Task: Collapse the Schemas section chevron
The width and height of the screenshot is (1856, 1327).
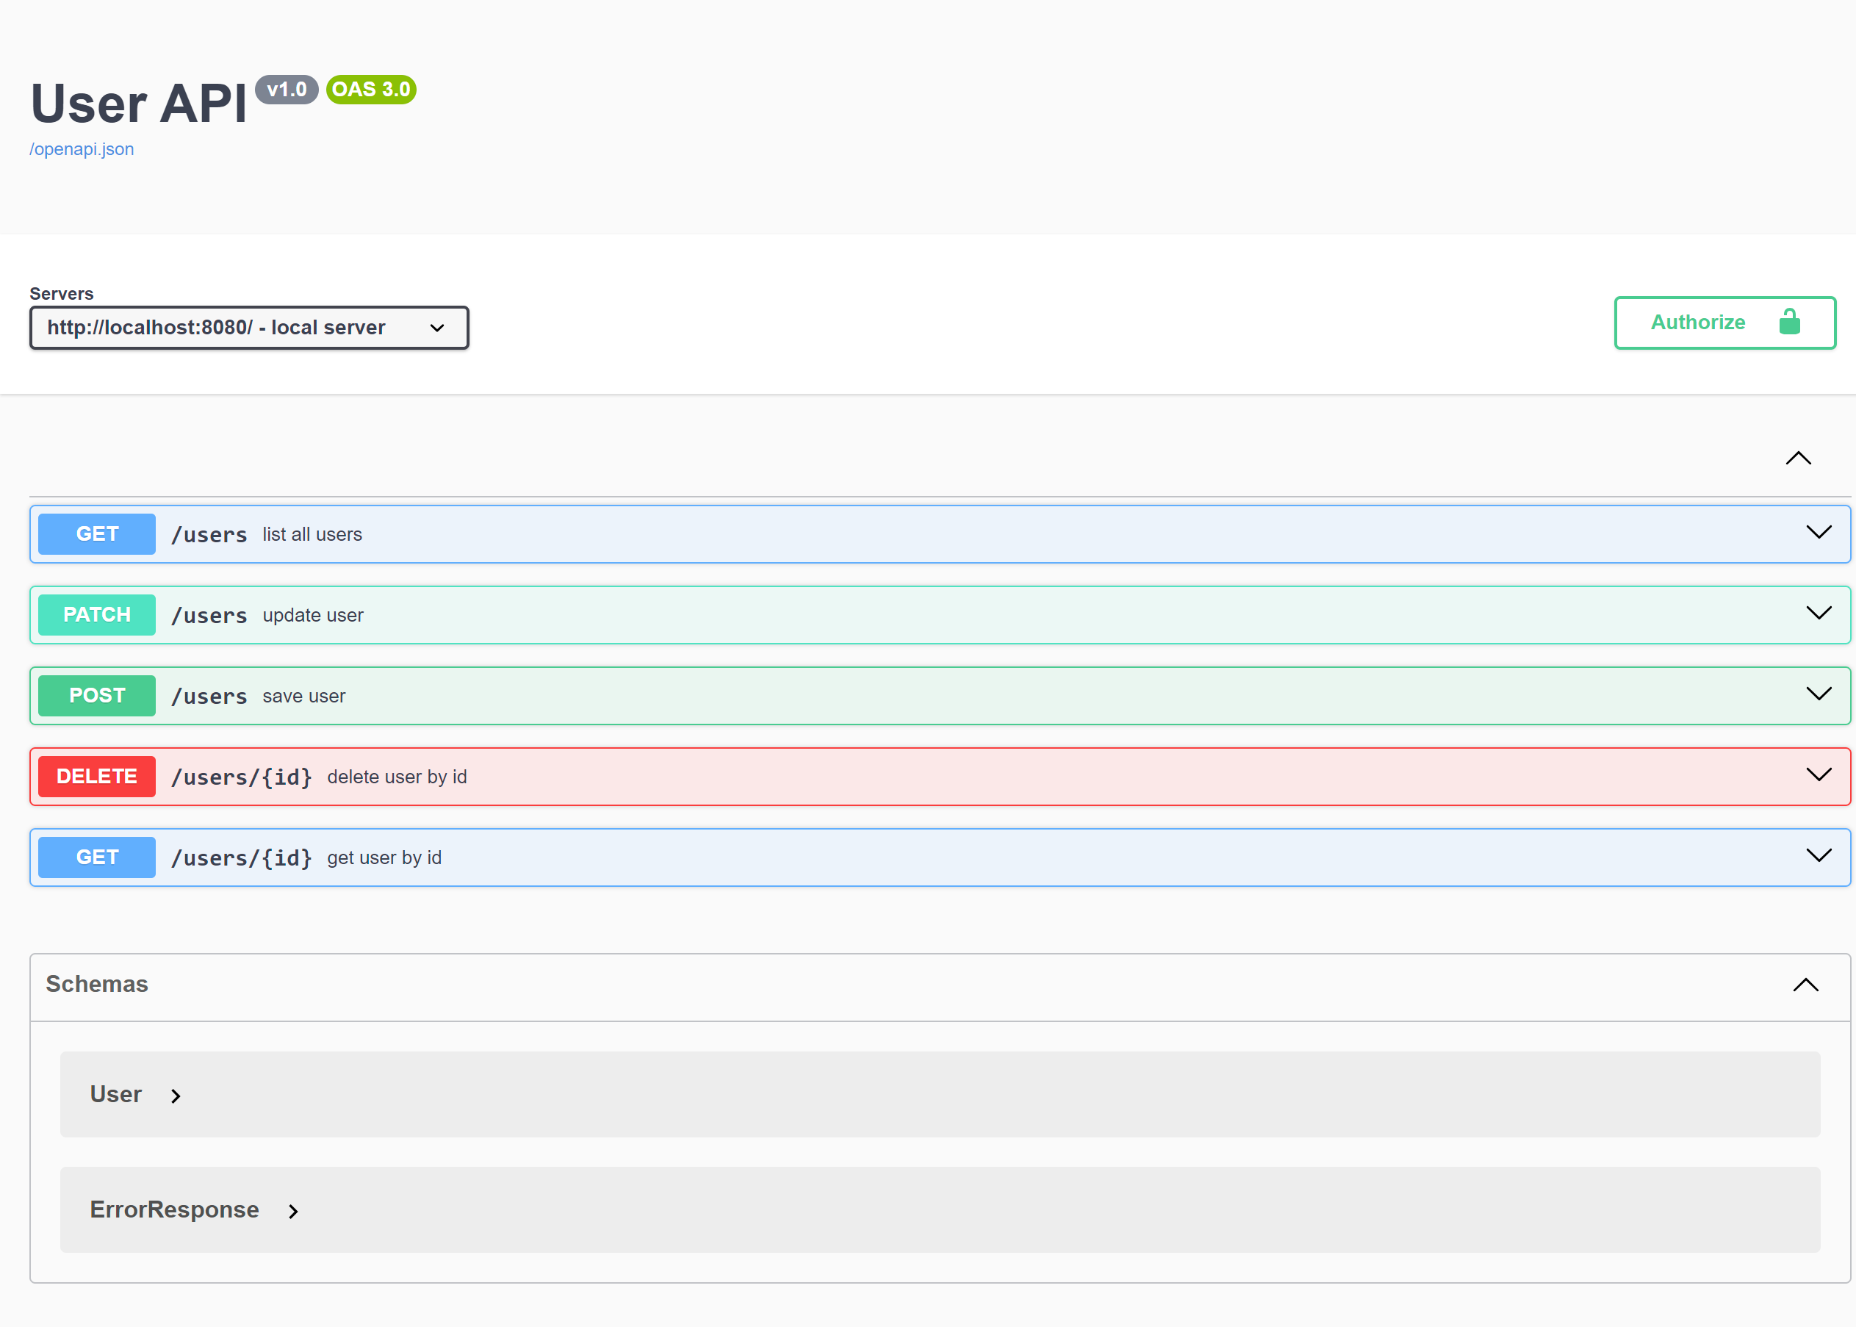Action: tap(1805, 985)
